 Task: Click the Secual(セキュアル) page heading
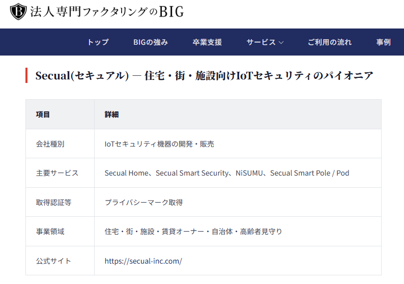coord(205,75)
